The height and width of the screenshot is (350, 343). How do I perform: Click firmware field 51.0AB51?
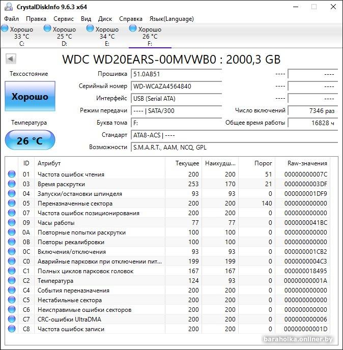click(x=176, y=74)
